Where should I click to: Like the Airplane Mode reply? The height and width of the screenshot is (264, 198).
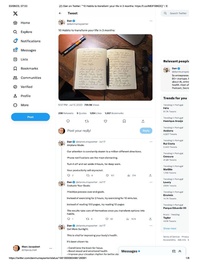coord(107,175)
